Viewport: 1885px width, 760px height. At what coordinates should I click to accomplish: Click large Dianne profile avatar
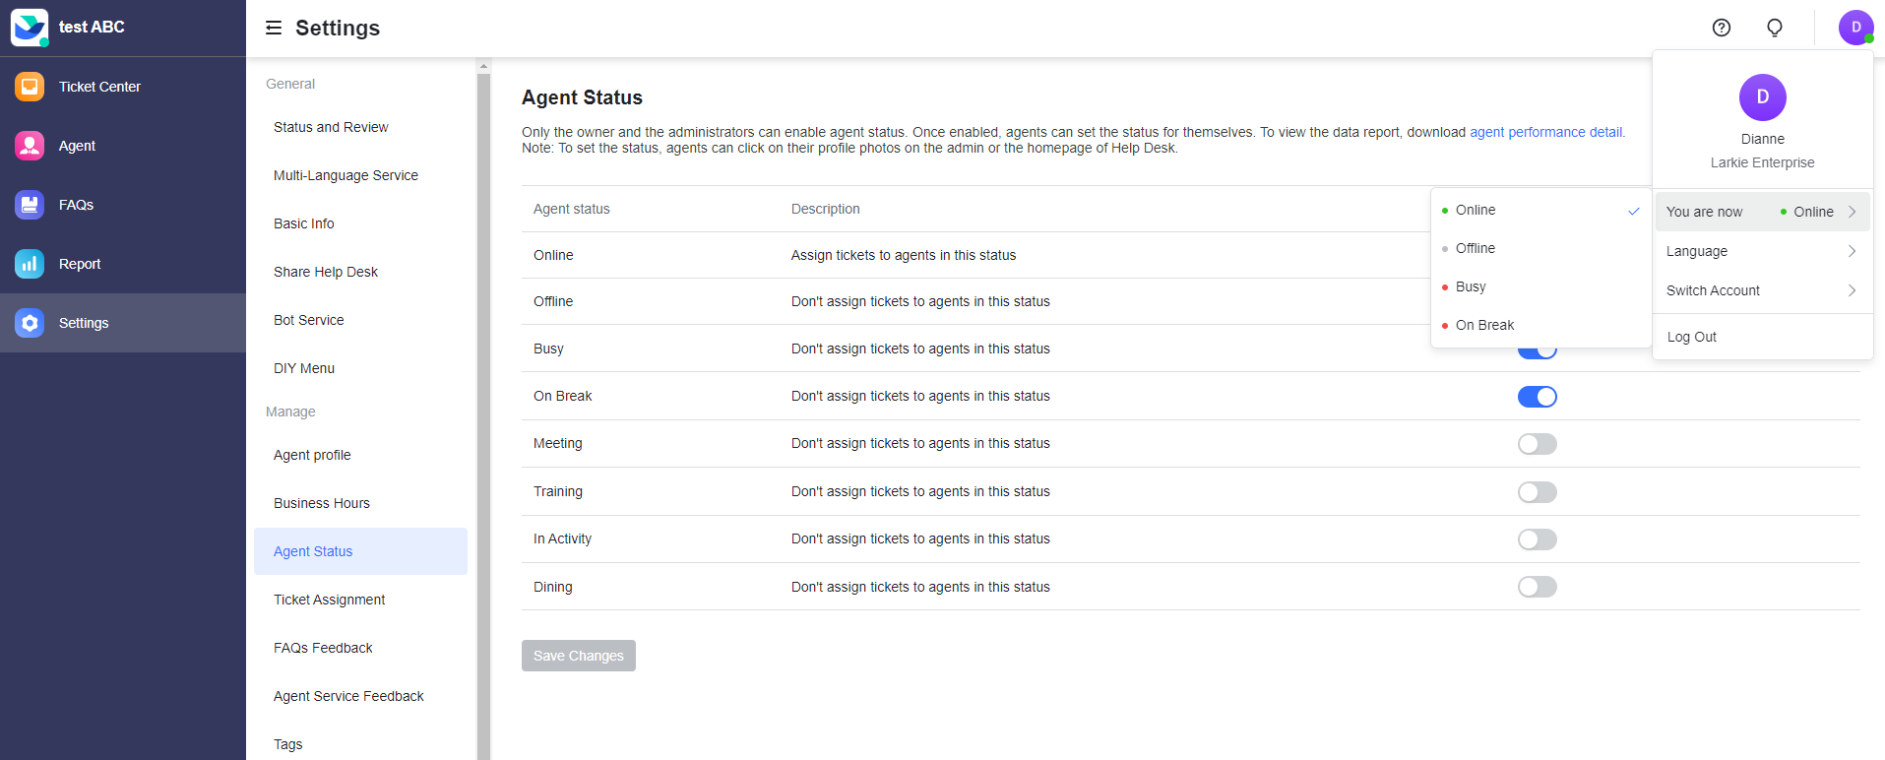1763,97
